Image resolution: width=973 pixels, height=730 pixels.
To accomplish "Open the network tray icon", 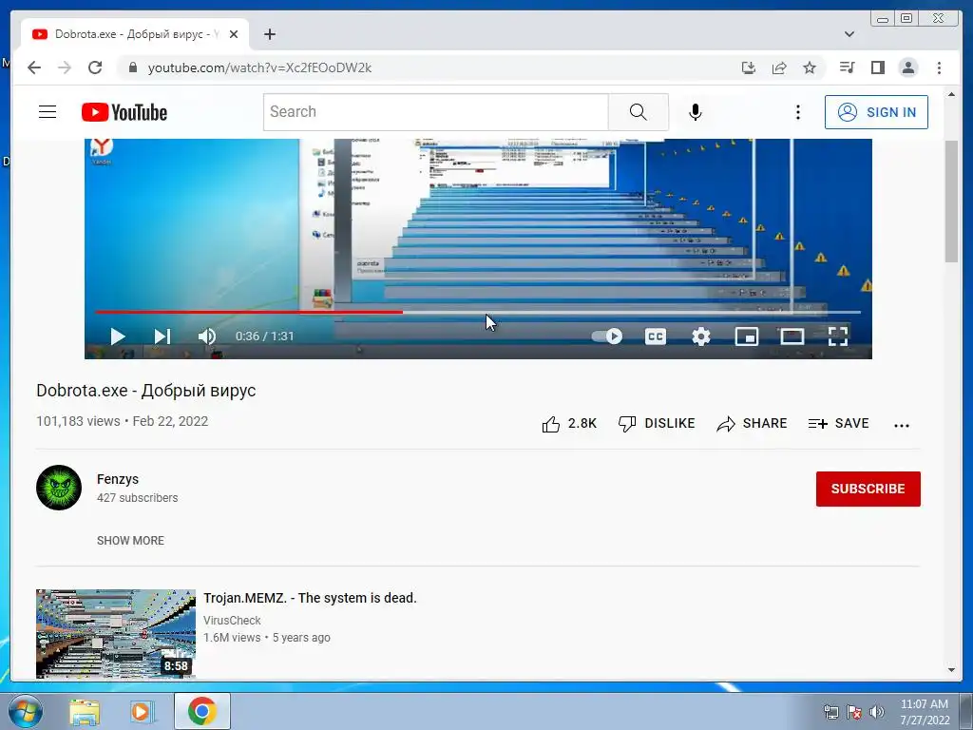I will click(x=830, y=712).
